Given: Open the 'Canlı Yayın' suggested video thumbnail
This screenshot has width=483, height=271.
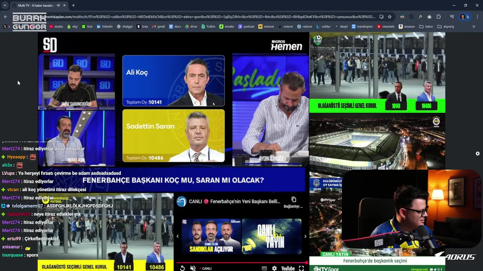Looking at the screenshot, I should 271,236.
